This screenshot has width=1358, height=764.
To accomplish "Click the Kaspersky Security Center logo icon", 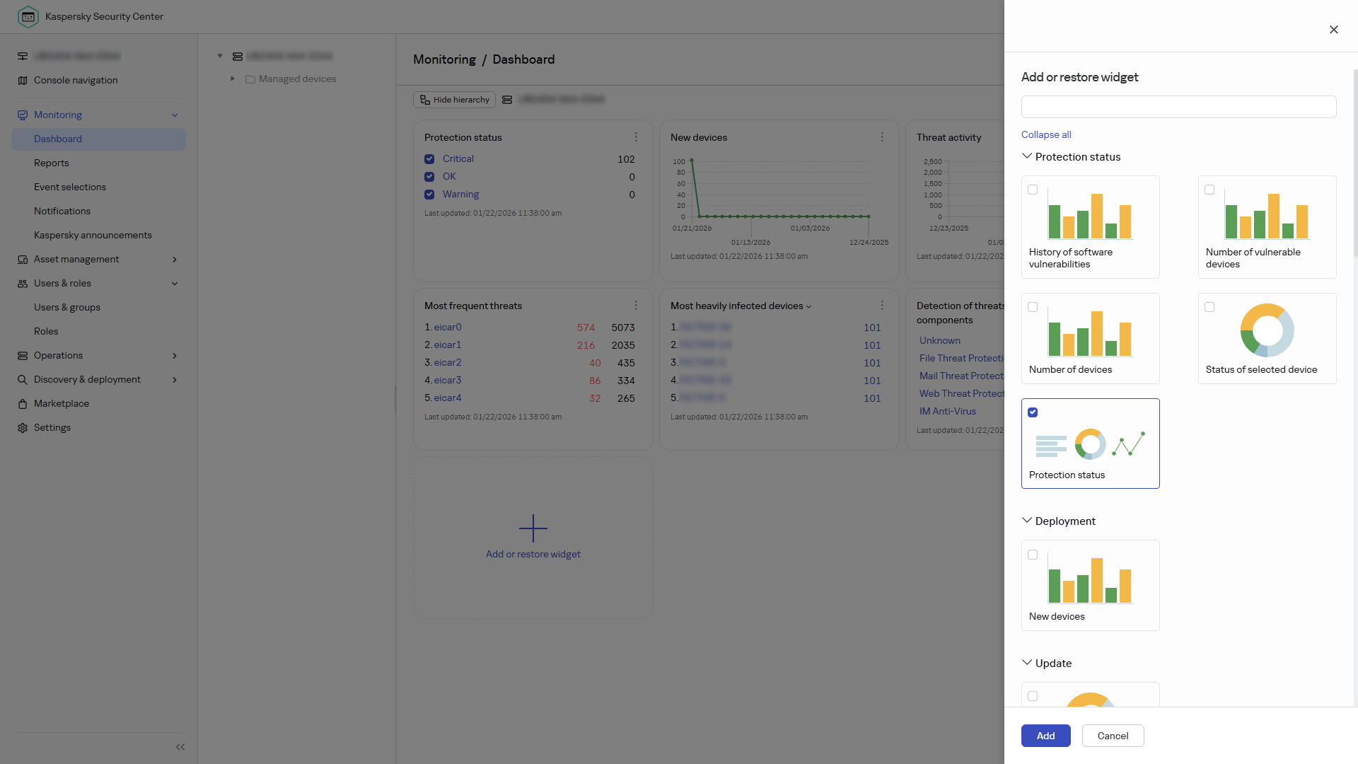I will click(28, 16).
